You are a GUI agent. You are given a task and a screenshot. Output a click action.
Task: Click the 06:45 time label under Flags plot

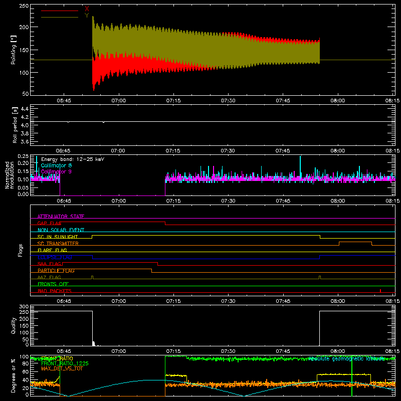64,301
